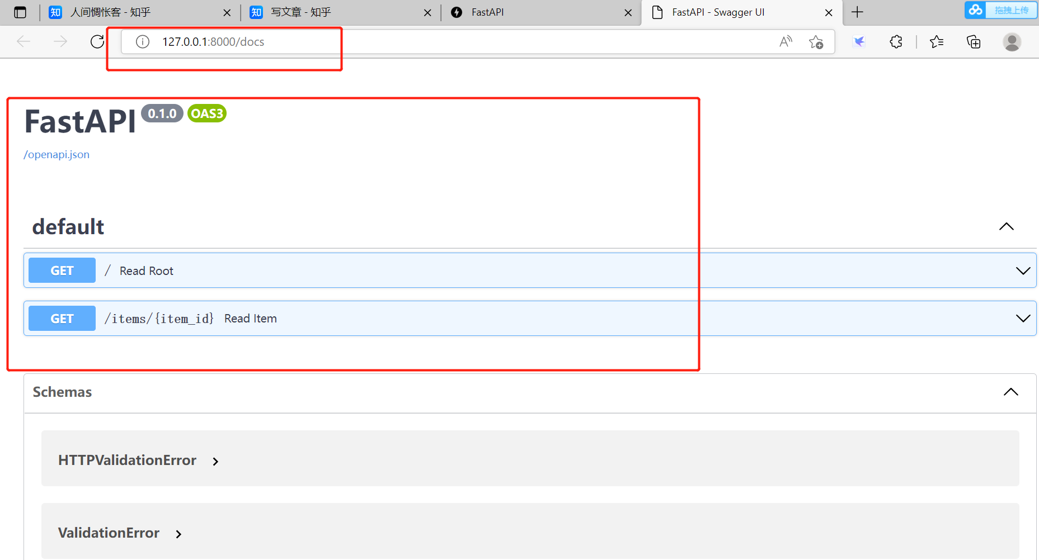This screenshot has height=560, width=1039.
Task: Expand the GET Read Root operation
Action: pyautogui.click(x=1023, y=270)
